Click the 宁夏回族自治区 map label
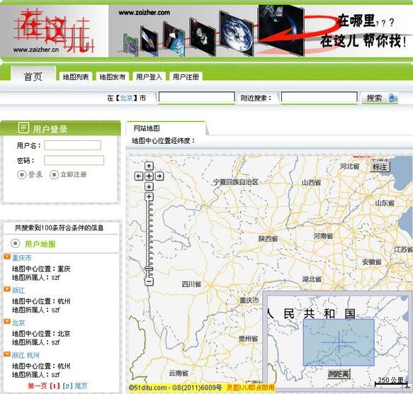Screen dimensions: 413x394 coord(235,182)
